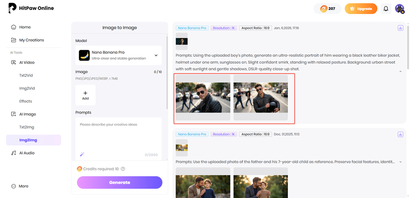Click the Upgrade button
Screen dimensions: 414x198
click(x=361, y=9)
